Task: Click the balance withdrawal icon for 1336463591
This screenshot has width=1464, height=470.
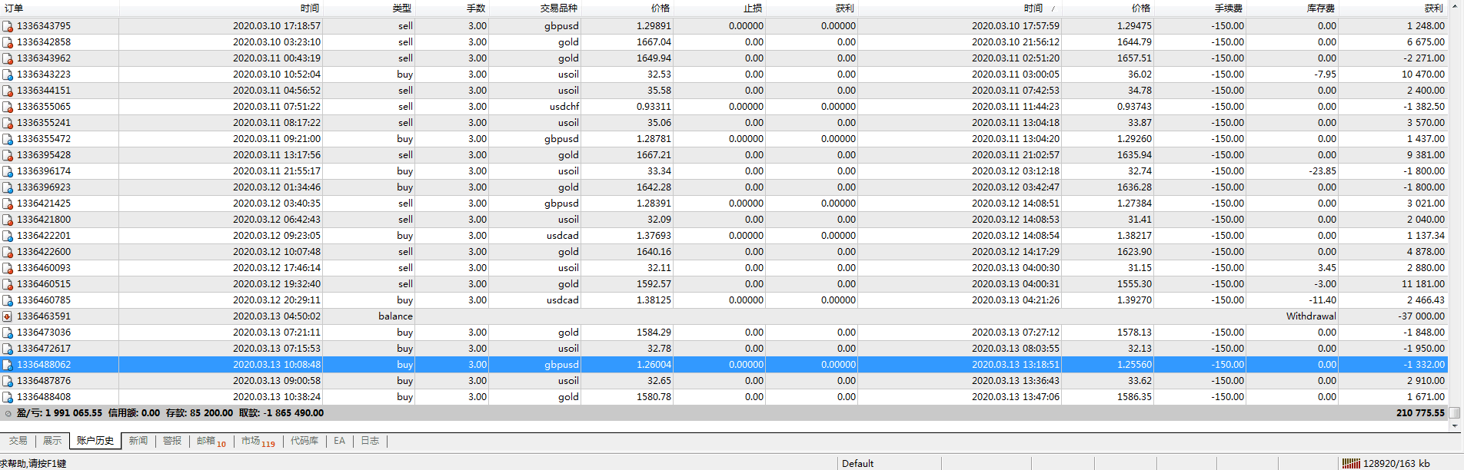Action: tap(8, 316)
